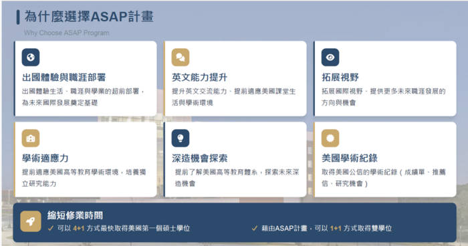Viewport: 468px width, 246px height.
Task: Click the checkmark before 可以 4+1 方式
Action: tap(50, 229)
